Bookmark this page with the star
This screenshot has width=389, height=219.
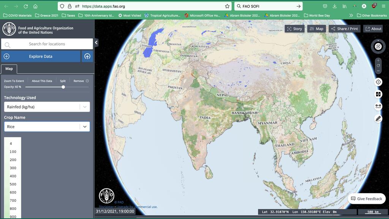(227, 6)
